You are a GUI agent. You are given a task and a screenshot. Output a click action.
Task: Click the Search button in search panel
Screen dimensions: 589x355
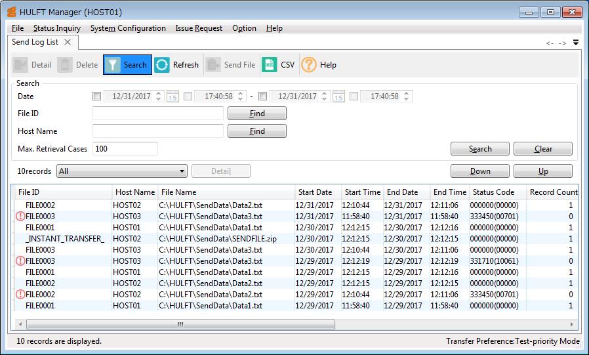pos(480,149)
